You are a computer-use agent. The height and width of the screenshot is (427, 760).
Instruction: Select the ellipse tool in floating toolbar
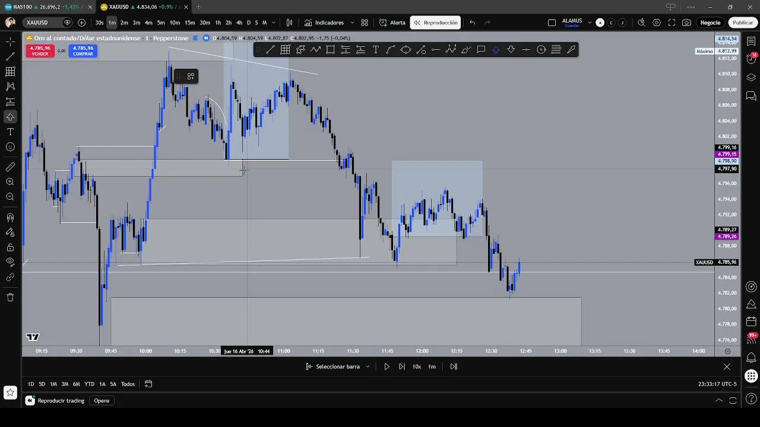tap(406, 50)
